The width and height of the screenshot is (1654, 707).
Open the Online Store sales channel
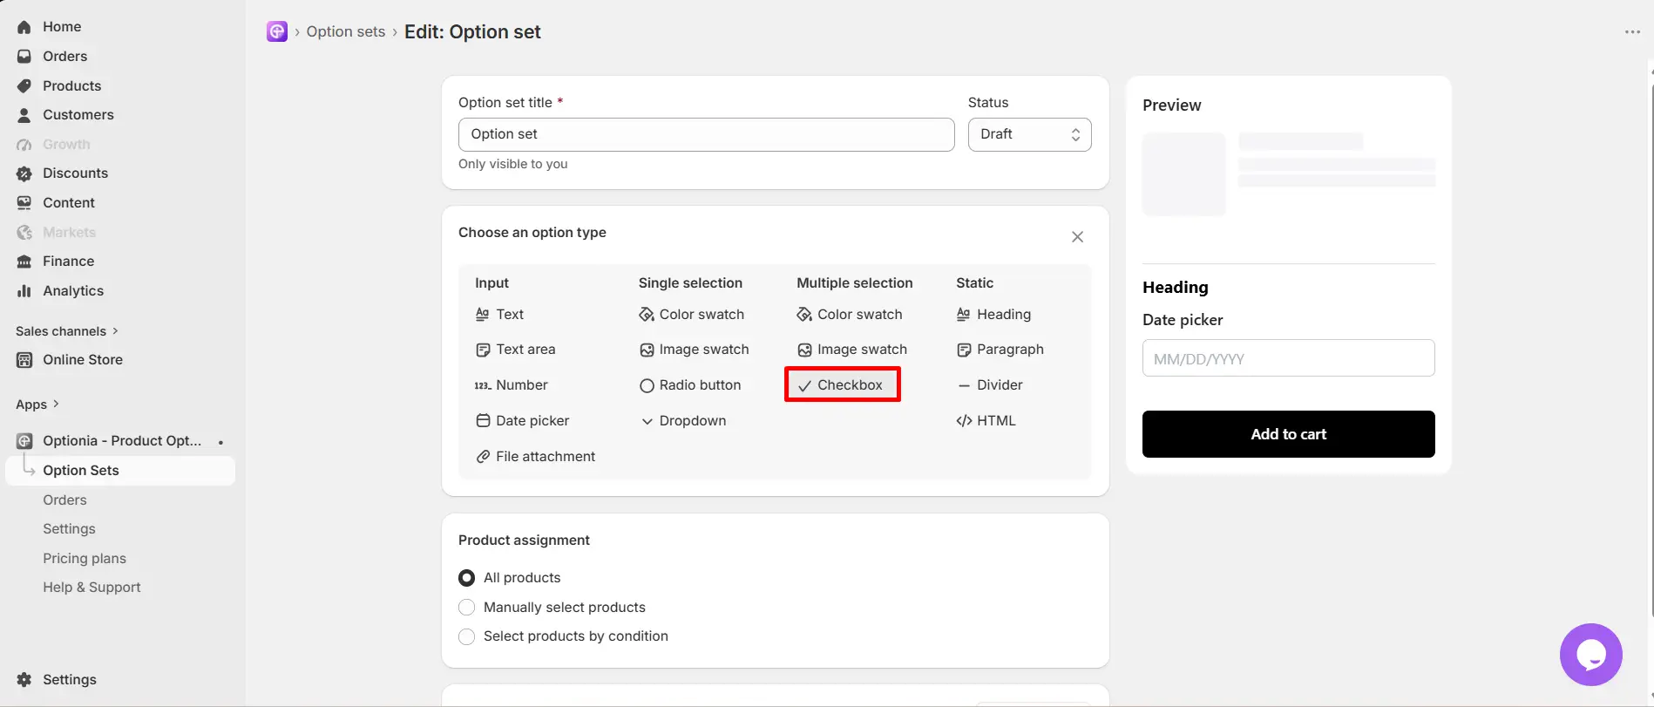coord(82,360)
